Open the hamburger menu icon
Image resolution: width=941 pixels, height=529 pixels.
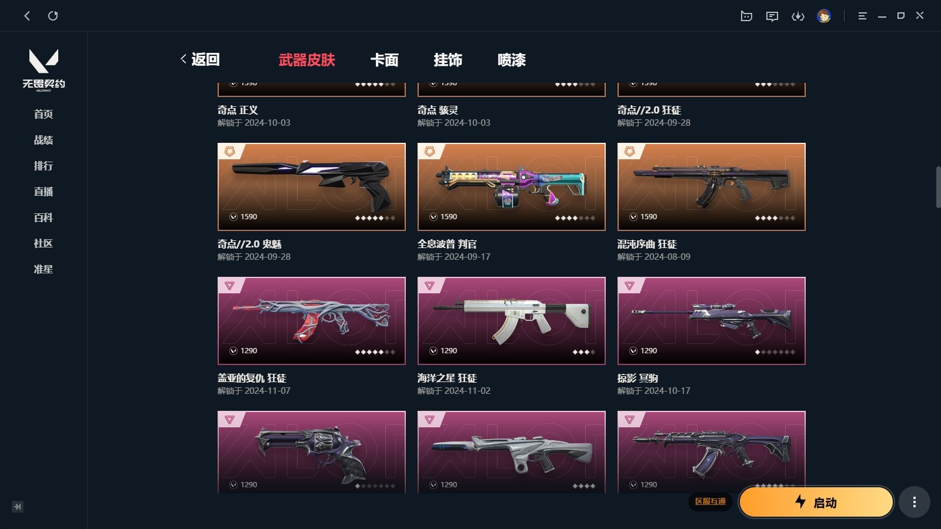pos(862,16)
